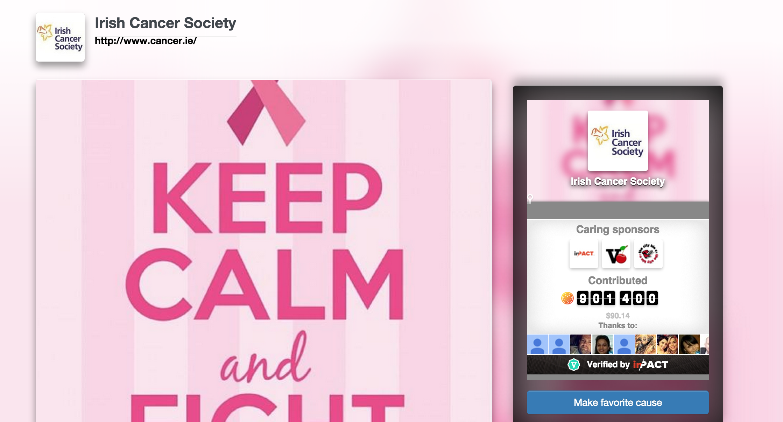
Task: Click the orange heart coin icon
Action: click(567, 298)
